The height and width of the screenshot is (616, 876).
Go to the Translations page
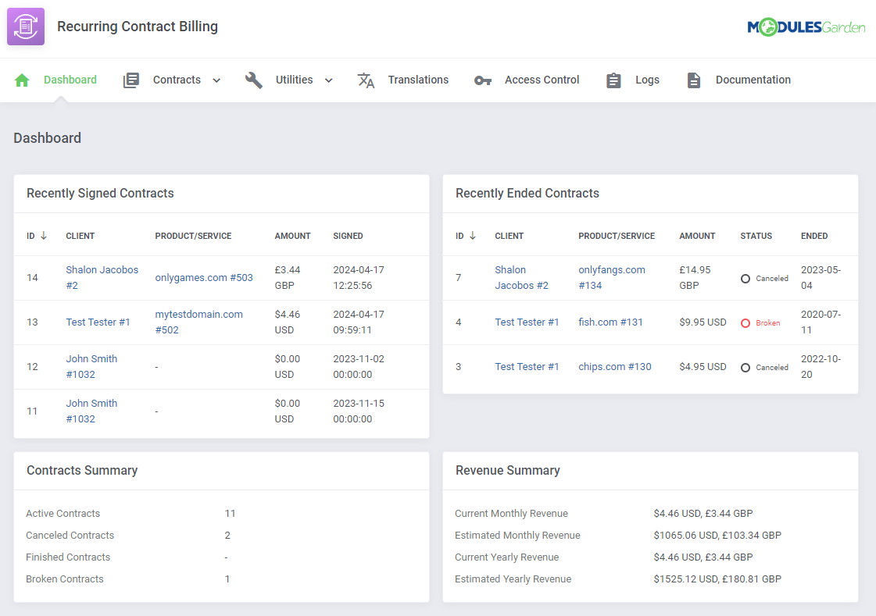(x=418, y=80)
